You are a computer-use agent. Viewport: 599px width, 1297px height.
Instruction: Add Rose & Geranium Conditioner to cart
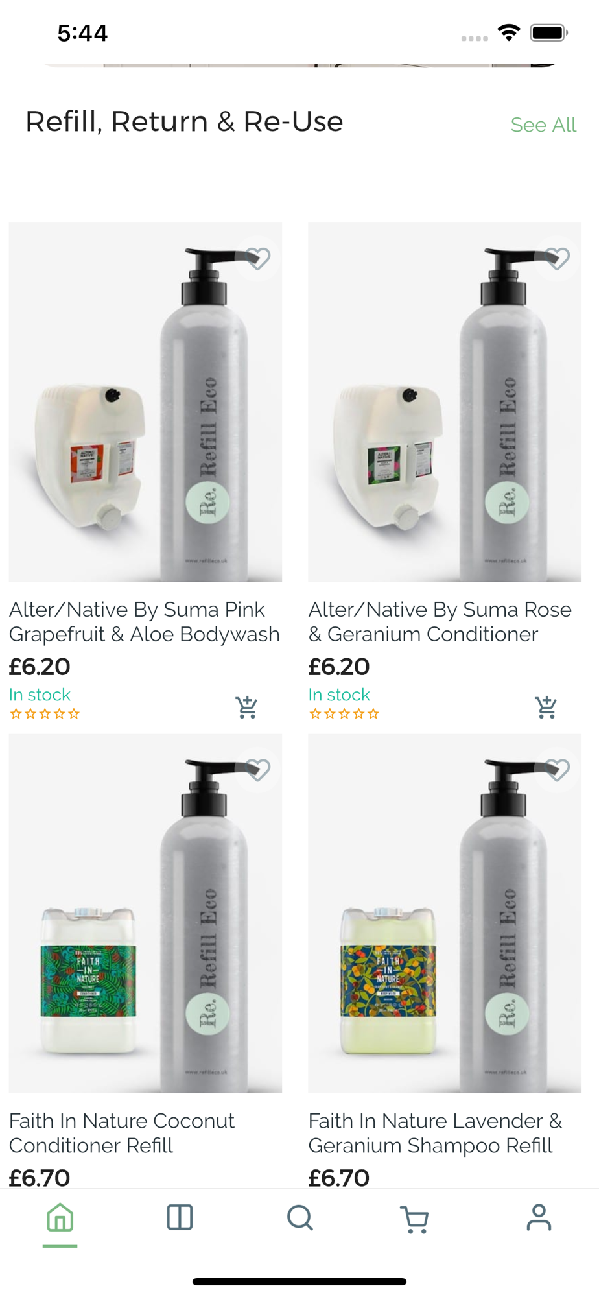tap(546, 707)
